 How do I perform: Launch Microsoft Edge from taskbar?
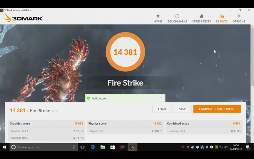[93, 147]
